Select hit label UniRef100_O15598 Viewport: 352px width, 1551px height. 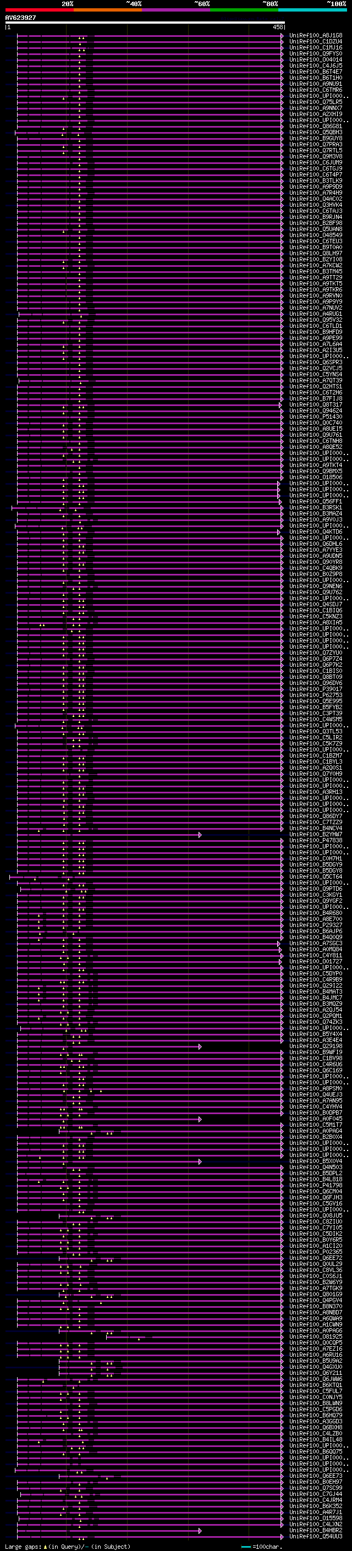point(316,1519)
